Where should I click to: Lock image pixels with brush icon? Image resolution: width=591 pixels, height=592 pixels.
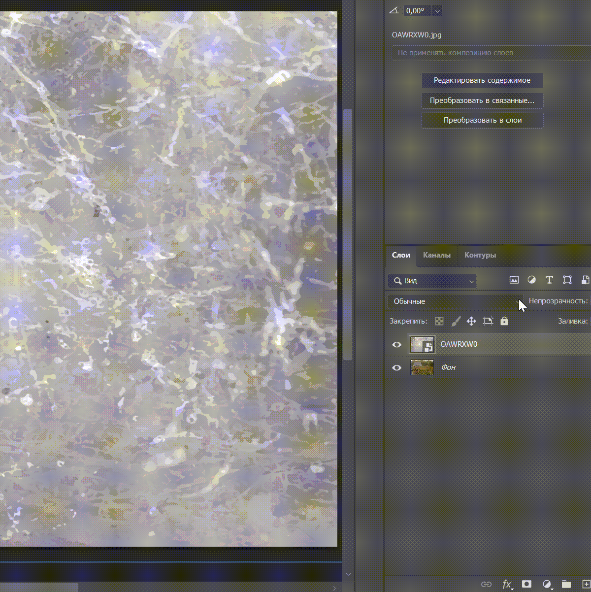(456, 321)
